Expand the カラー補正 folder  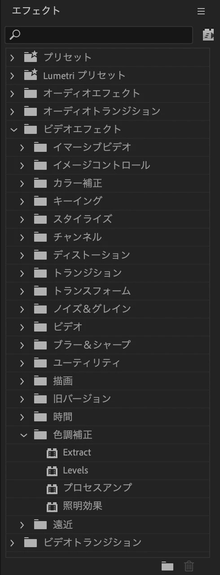(x=22, y=183)
